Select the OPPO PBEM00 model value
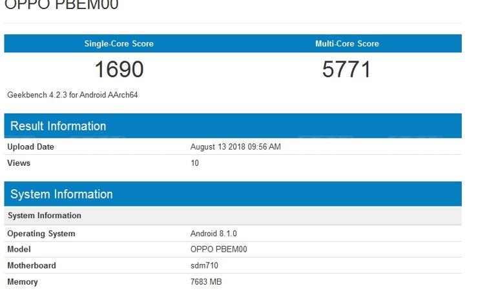Image resolution: width=478 pixels, height=293 pixels. 219,249
